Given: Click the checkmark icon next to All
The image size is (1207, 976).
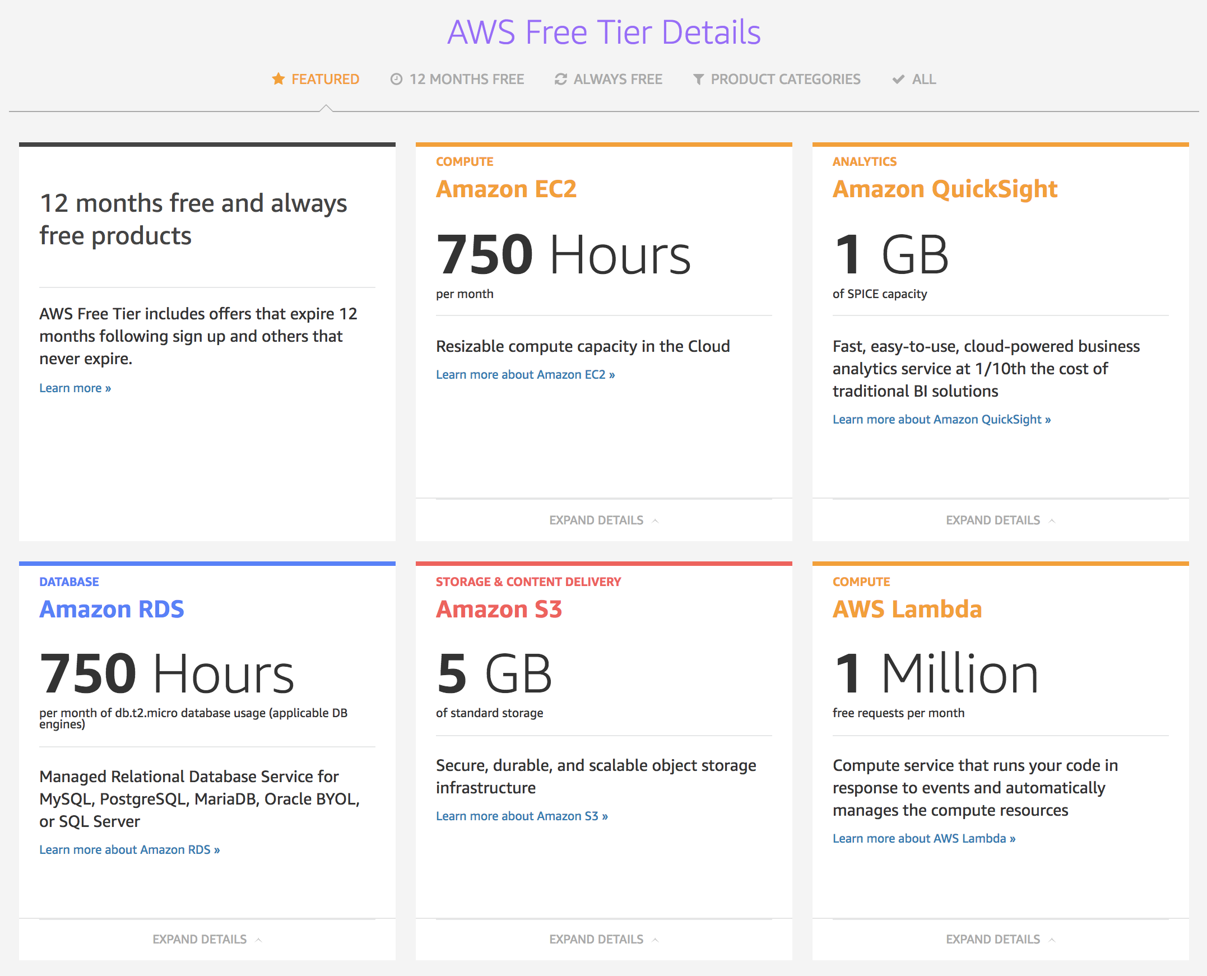Looking at the screenshot, I should [898, 79].
